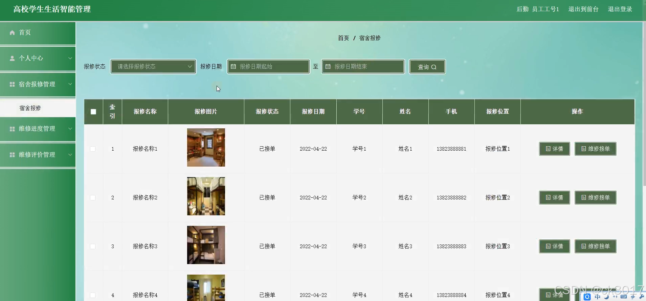Click the calendar icon in 报修日期结束 field
This screenshot has height=301, width=646.
pos(328,66)
